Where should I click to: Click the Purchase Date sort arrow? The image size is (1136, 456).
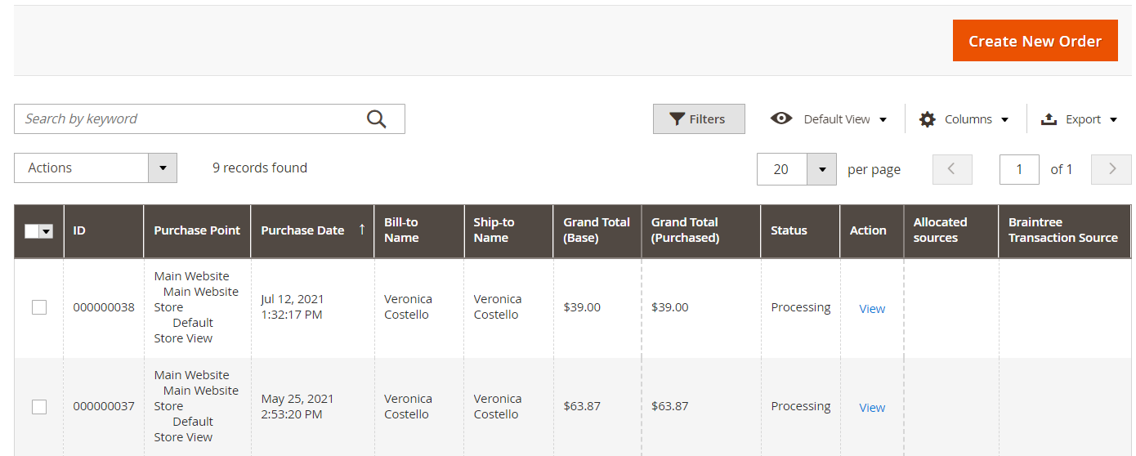coord(361,230)
